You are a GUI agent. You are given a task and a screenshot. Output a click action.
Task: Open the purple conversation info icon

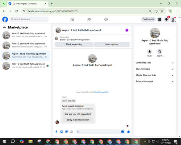(x=127, y=30)
